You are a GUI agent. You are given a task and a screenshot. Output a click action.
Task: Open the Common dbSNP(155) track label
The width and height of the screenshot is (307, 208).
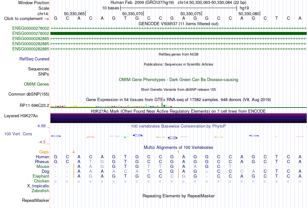pos(29,94)
